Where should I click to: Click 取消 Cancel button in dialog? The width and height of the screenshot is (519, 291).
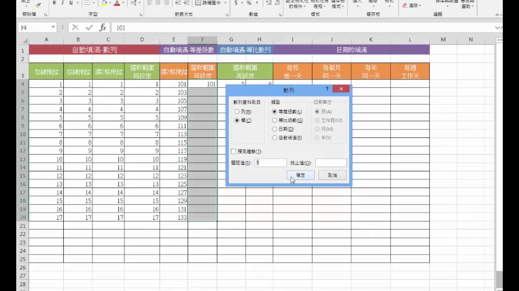pos(332,175)
